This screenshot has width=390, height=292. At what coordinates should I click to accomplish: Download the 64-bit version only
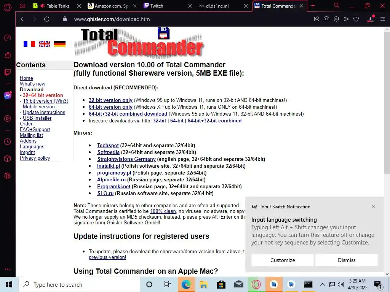[x=110, y=107]
